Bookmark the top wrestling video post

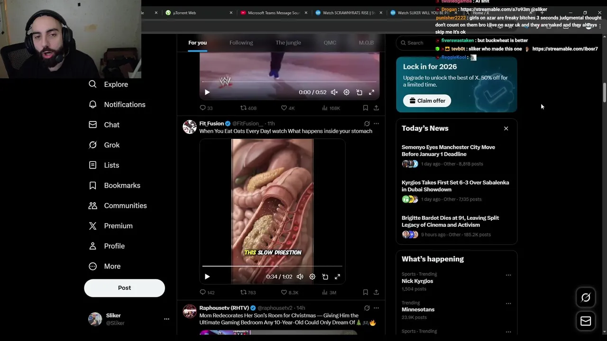pos(366,108)
